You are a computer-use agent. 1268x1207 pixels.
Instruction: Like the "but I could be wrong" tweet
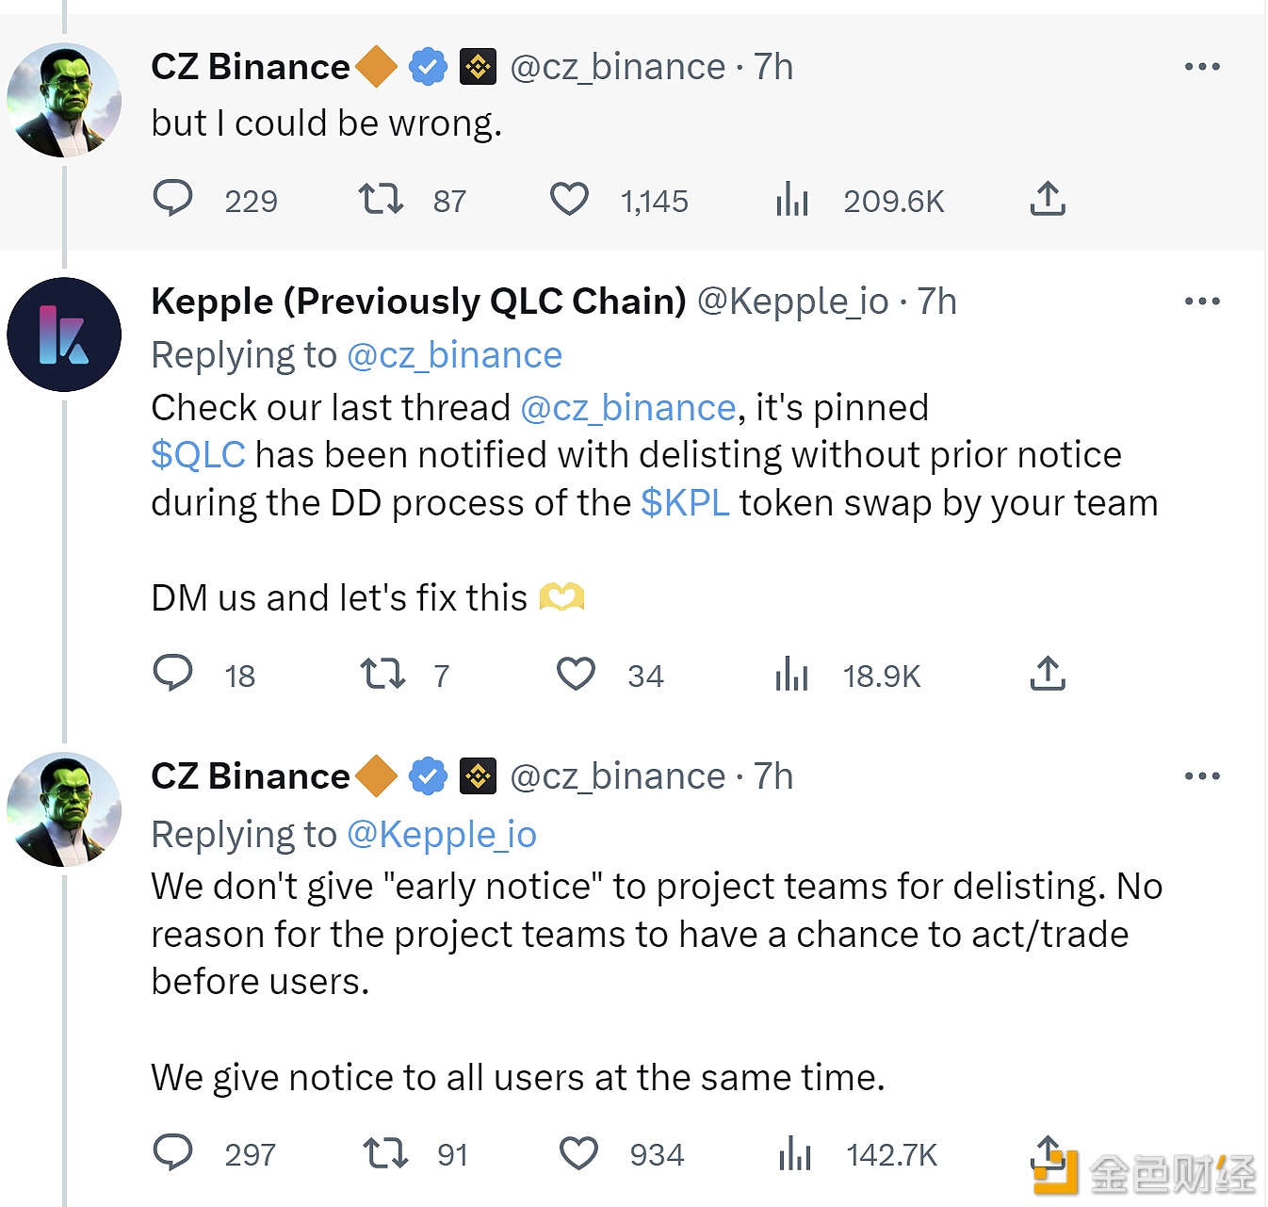[569, 199]
